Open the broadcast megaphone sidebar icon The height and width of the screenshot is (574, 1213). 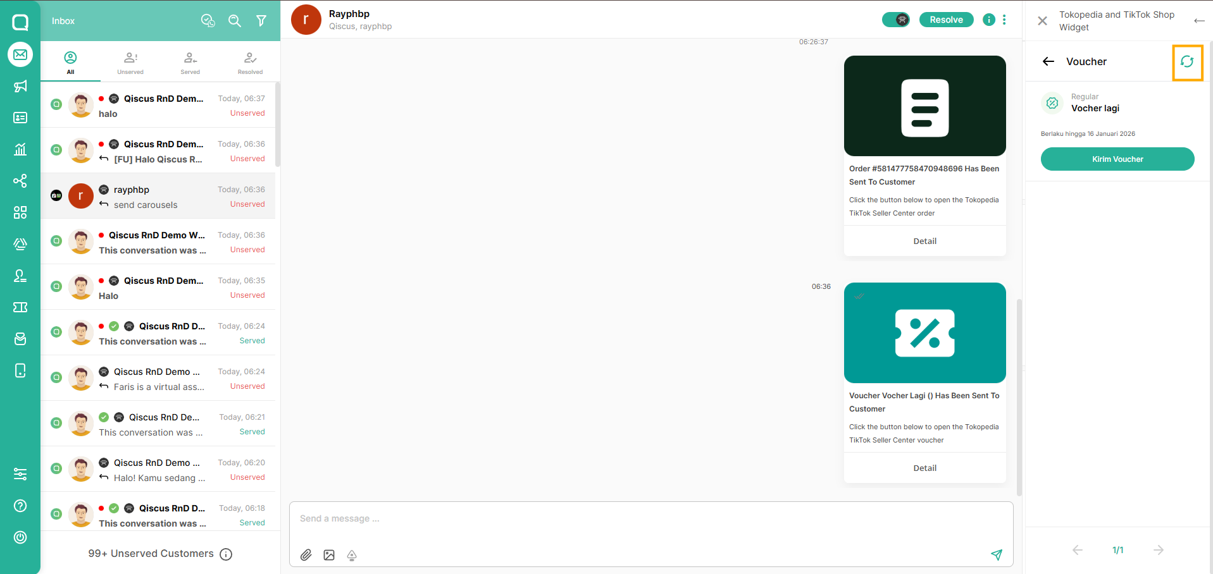pos(20,87)
